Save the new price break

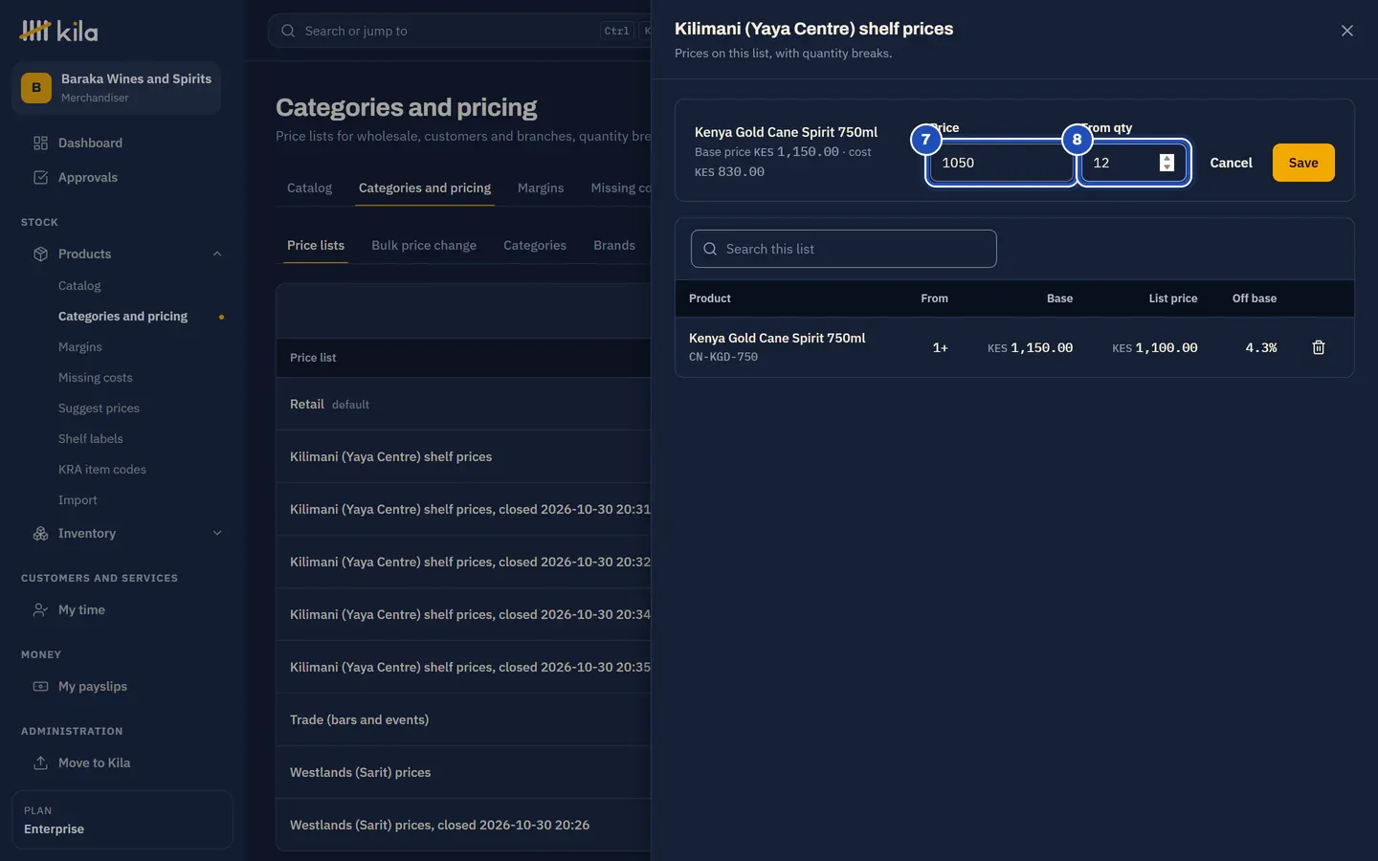coord(1303,163)
